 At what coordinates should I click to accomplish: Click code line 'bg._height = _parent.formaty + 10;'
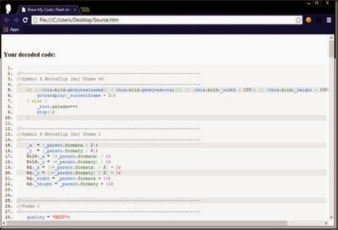coord(70,184)
